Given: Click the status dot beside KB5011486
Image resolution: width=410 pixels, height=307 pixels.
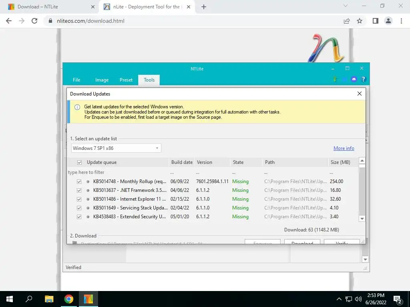Looking at the screenshot, I should 88,199.
